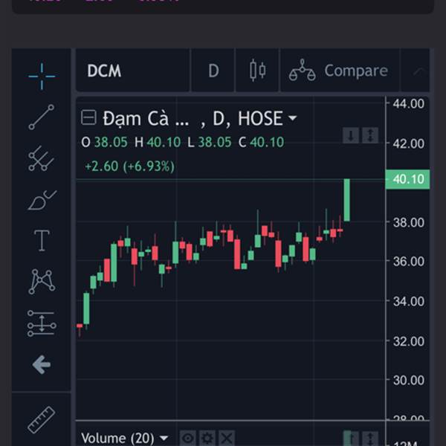Screen dimensions: 446x446
Task: Select the brush drawing tool
Action: point(42,200)
